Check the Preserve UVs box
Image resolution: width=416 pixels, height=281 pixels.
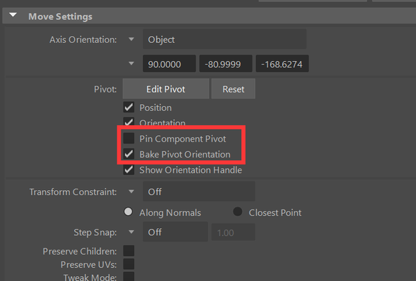(128, 264)
